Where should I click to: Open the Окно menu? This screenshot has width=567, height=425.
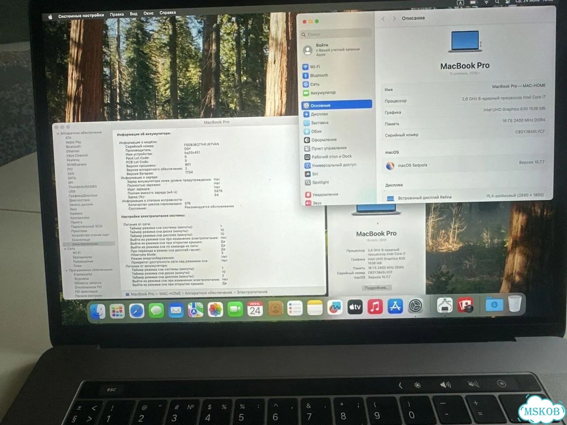coord(148,13)
